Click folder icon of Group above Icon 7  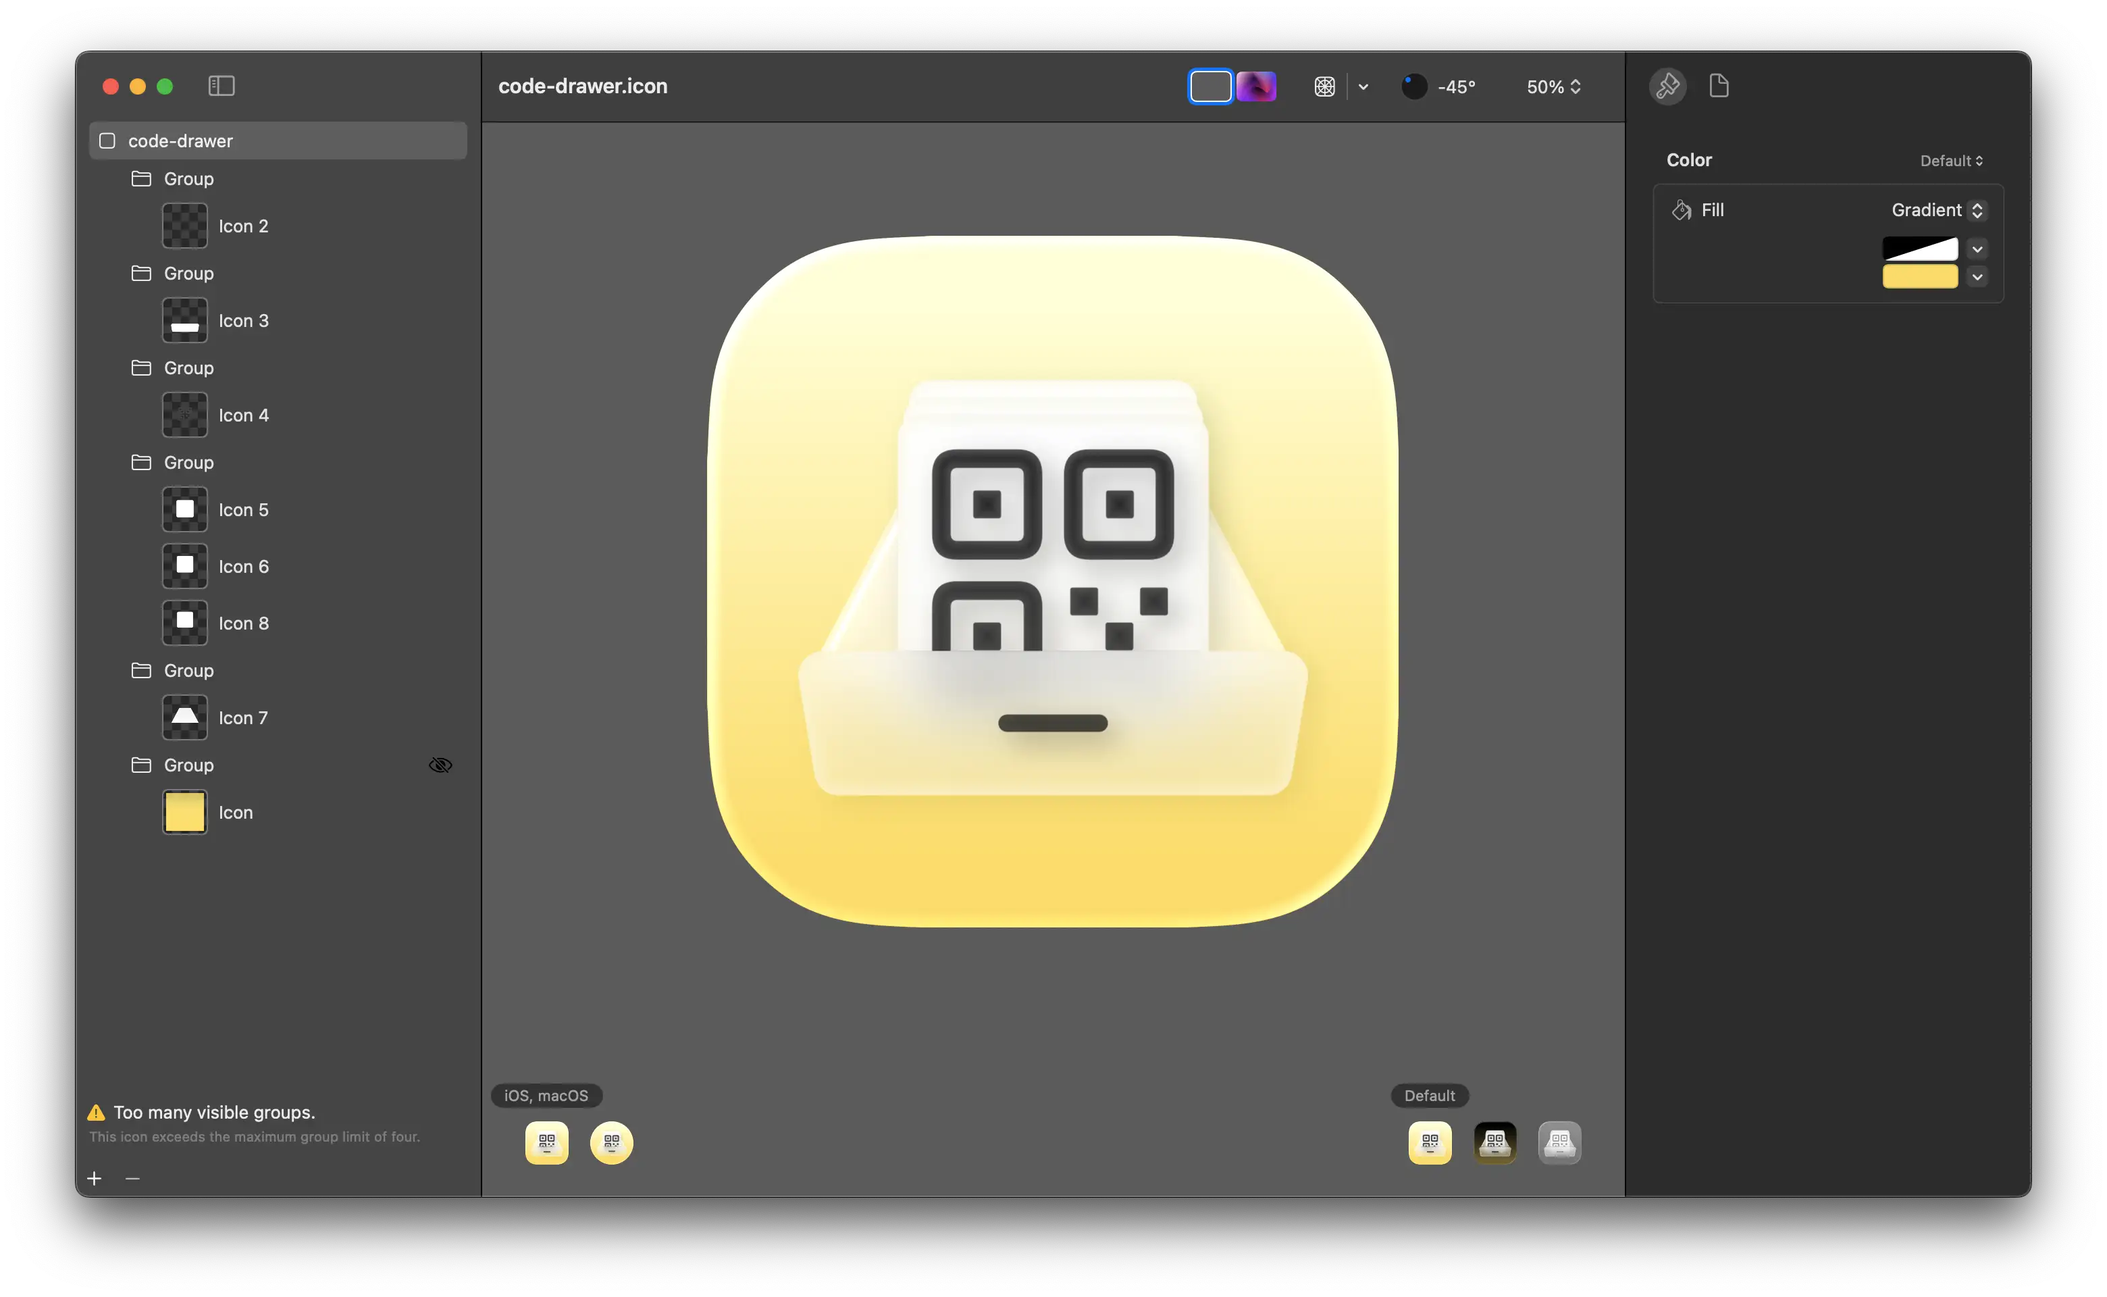click(x=142, y=670)
